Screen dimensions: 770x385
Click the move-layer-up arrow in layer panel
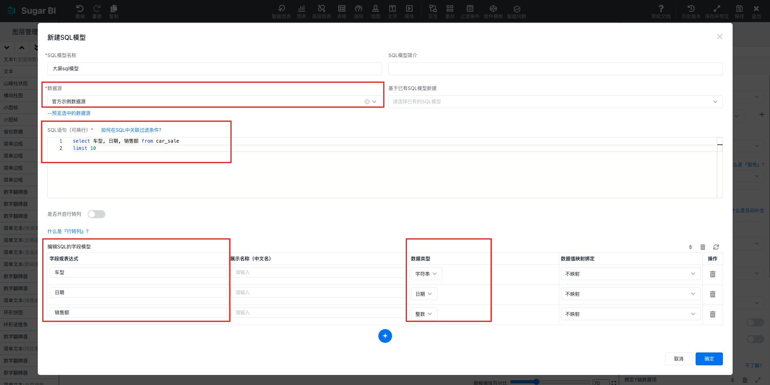click(22, 48)
